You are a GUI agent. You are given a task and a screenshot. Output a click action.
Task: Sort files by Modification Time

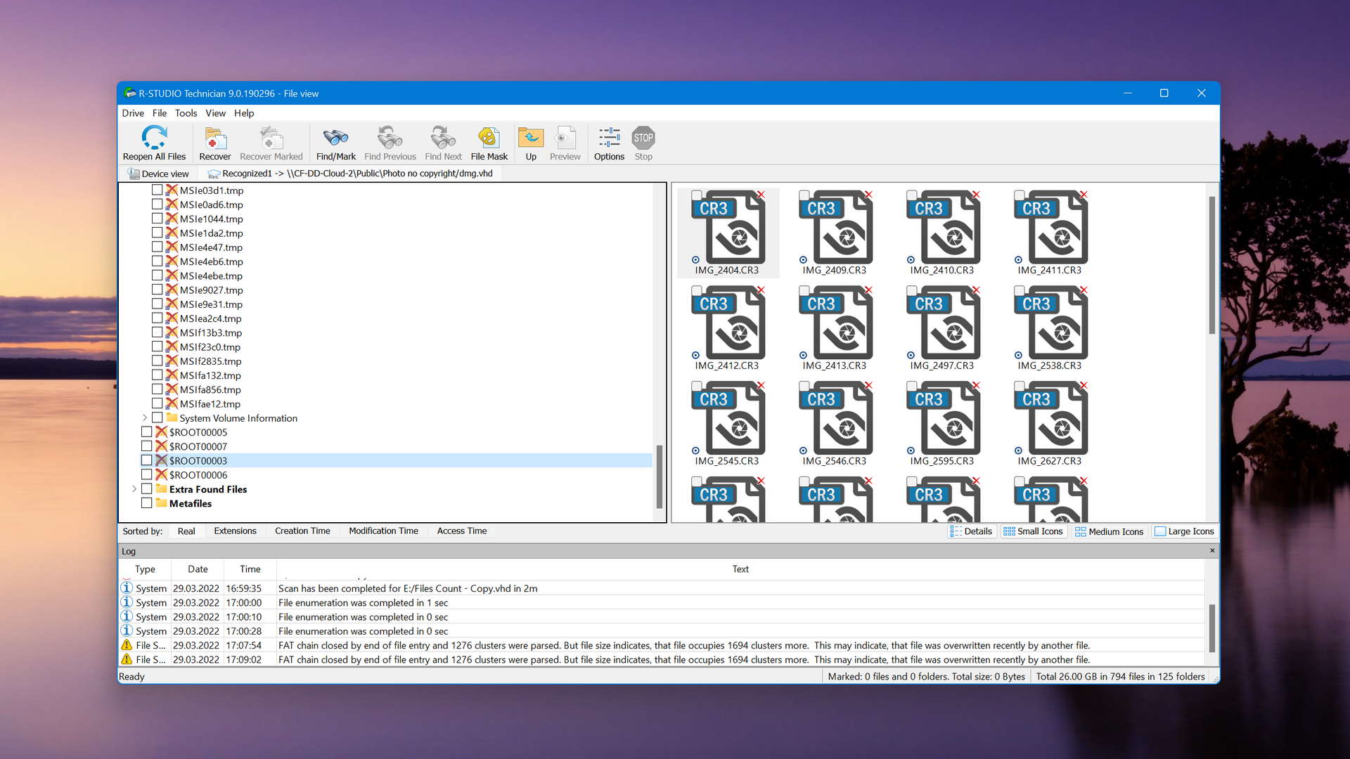(x=383, y=531)
